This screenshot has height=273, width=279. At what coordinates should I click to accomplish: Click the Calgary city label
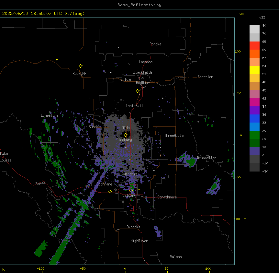click(x=129, y=196)
